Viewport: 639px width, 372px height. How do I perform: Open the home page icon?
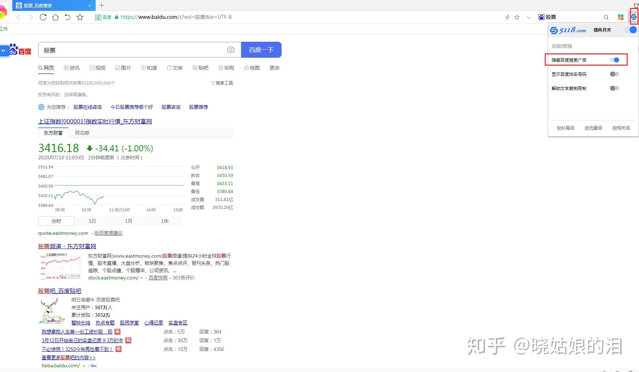(x=55, y=17)
